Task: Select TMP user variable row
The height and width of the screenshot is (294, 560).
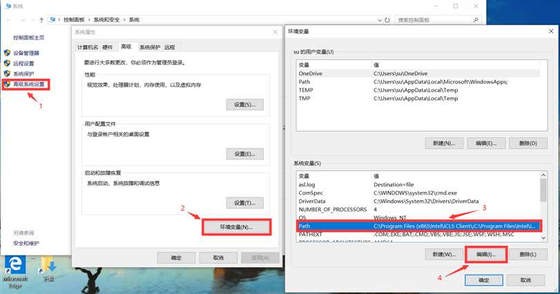Action: pos(418,98)
